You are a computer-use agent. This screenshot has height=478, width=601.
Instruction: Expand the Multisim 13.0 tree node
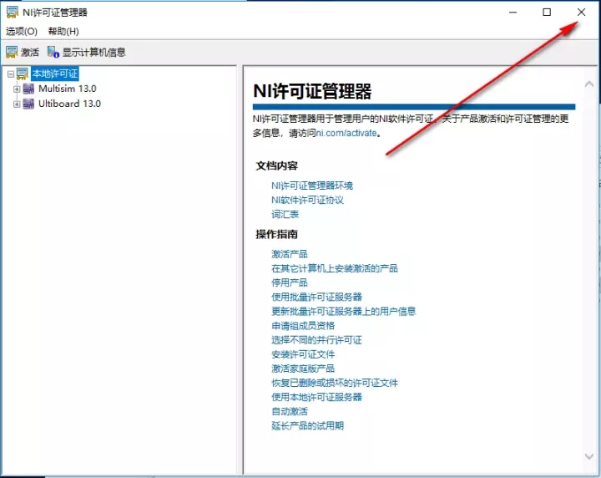click(x=17, y=89)
